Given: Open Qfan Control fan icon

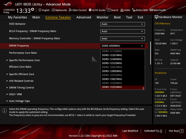Looking at the screenshot, I should tap(71, 10).
